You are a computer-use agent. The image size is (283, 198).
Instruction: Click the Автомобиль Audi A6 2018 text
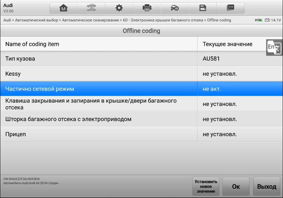[x=31, y=183]
